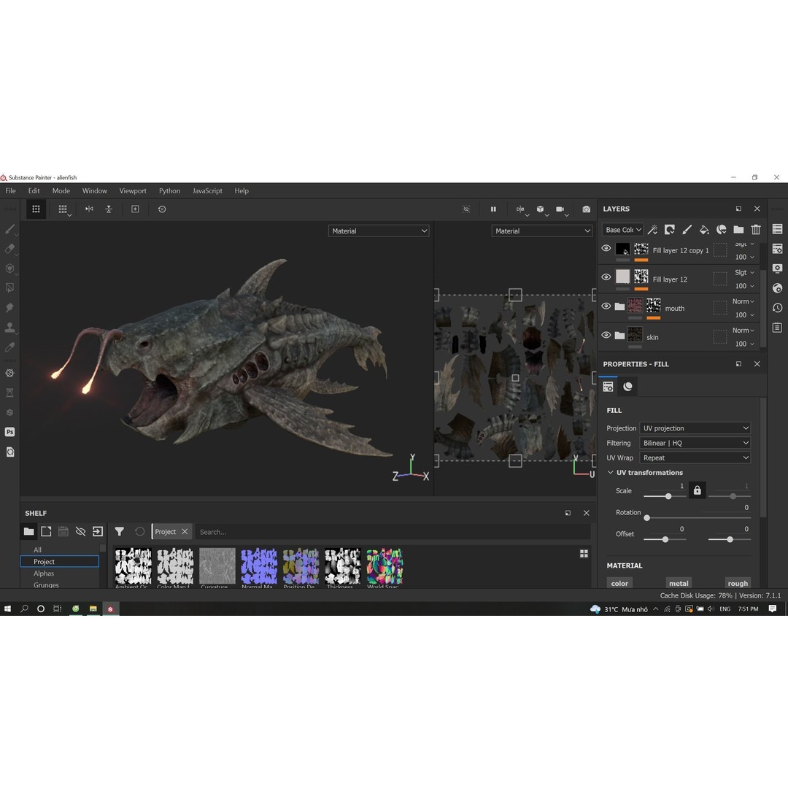This screenshot has height=788, width=788.
Task: Hide the skin folder layer
Action: [x=606, y=335]
